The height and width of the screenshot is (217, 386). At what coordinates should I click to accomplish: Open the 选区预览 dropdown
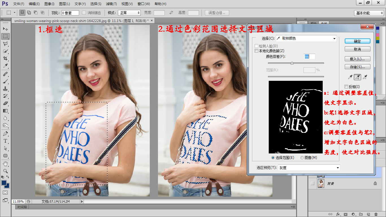(x=309, y=168)
